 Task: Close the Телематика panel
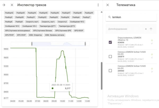pos(107,5)
